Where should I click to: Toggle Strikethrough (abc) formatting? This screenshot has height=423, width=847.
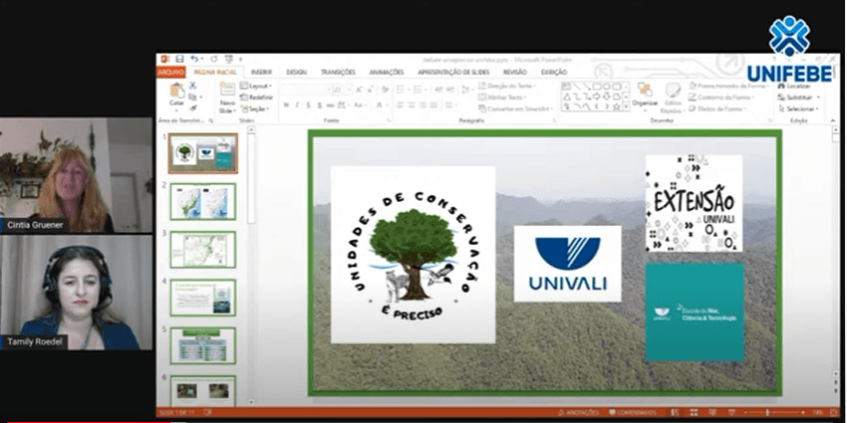[331, 106]
